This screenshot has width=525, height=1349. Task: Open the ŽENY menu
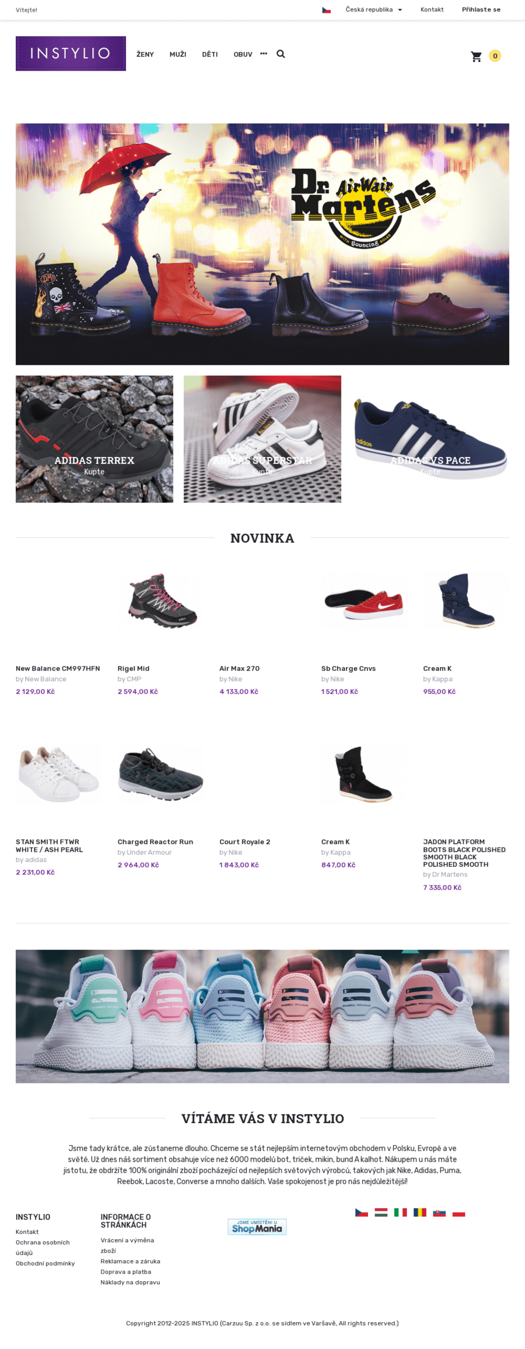coord(145,54)
